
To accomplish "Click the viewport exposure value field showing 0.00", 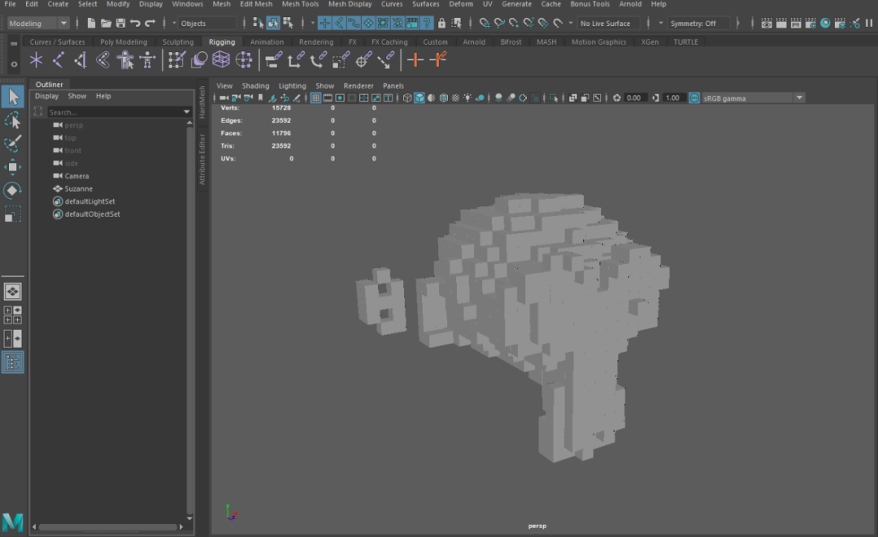I will click(x=634, y=97).
